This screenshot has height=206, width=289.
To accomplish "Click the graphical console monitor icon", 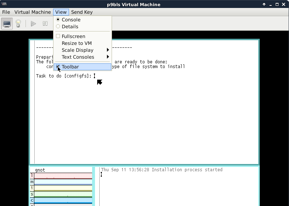I will (7, 24).
